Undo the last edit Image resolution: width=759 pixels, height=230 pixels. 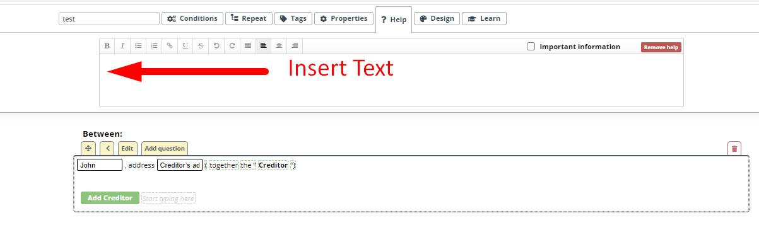[x=216, y=46]
